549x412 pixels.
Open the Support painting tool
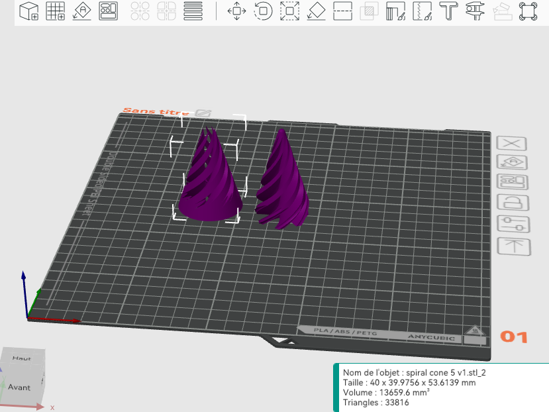tap(395, 11)
